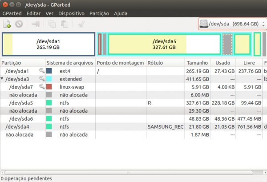Click the Resize/Move toolbar icon
The width and height of the screenshot is (267, 182).
(x=36, y=24)
